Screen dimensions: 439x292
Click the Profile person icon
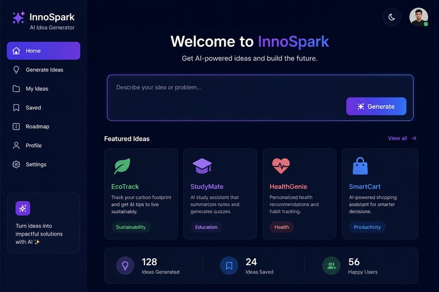[x=16, y=146]
